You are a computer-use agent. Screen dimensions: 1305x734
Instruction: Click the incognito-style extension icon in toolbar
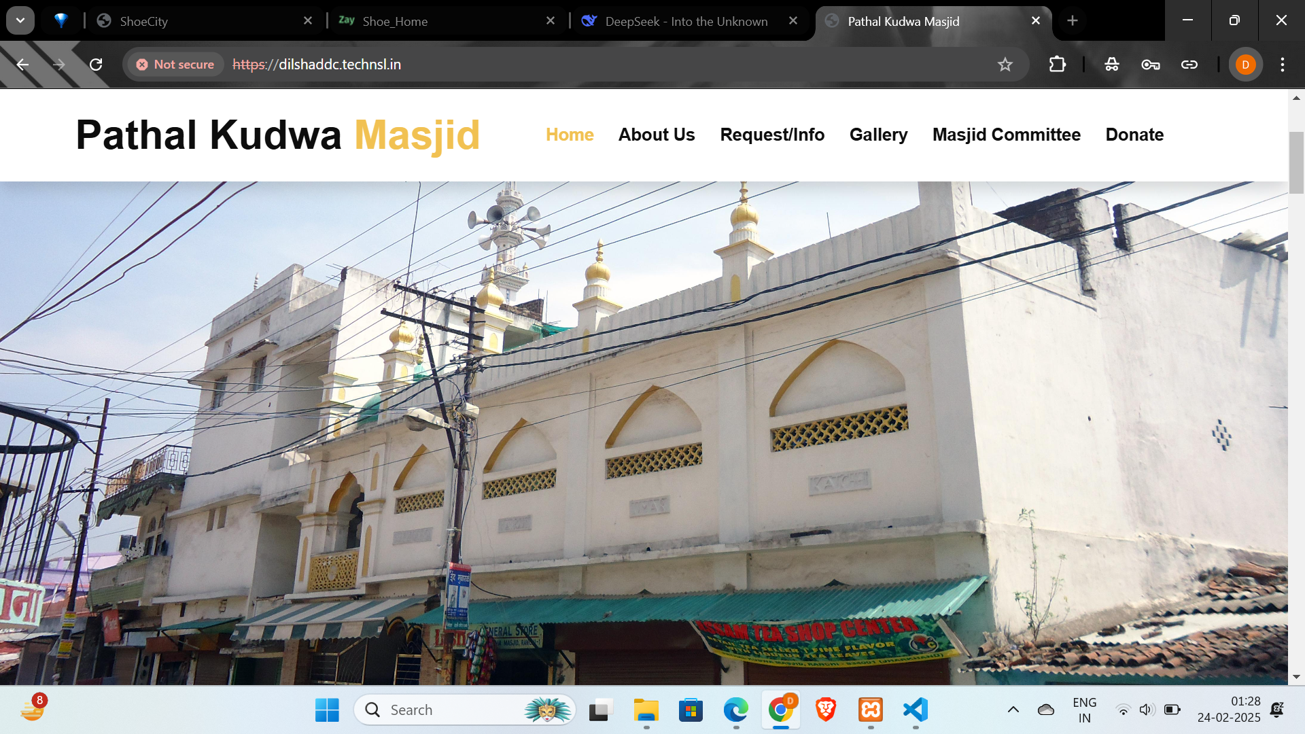point(1111,65)
